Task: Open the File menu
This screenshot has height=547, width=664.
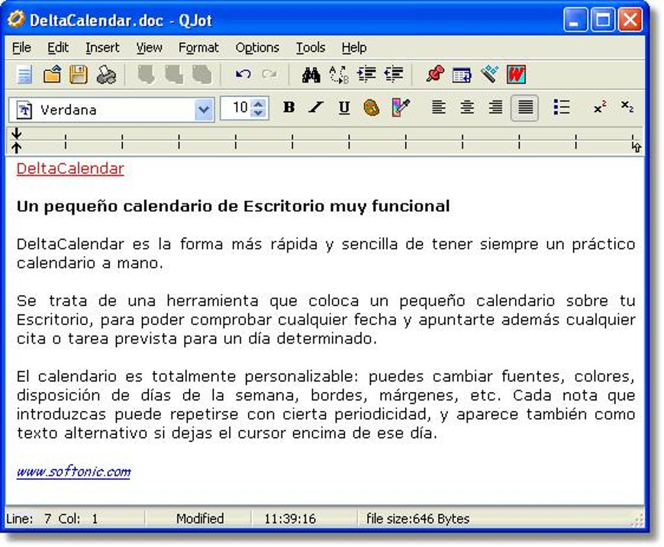Action: (21, 48)
